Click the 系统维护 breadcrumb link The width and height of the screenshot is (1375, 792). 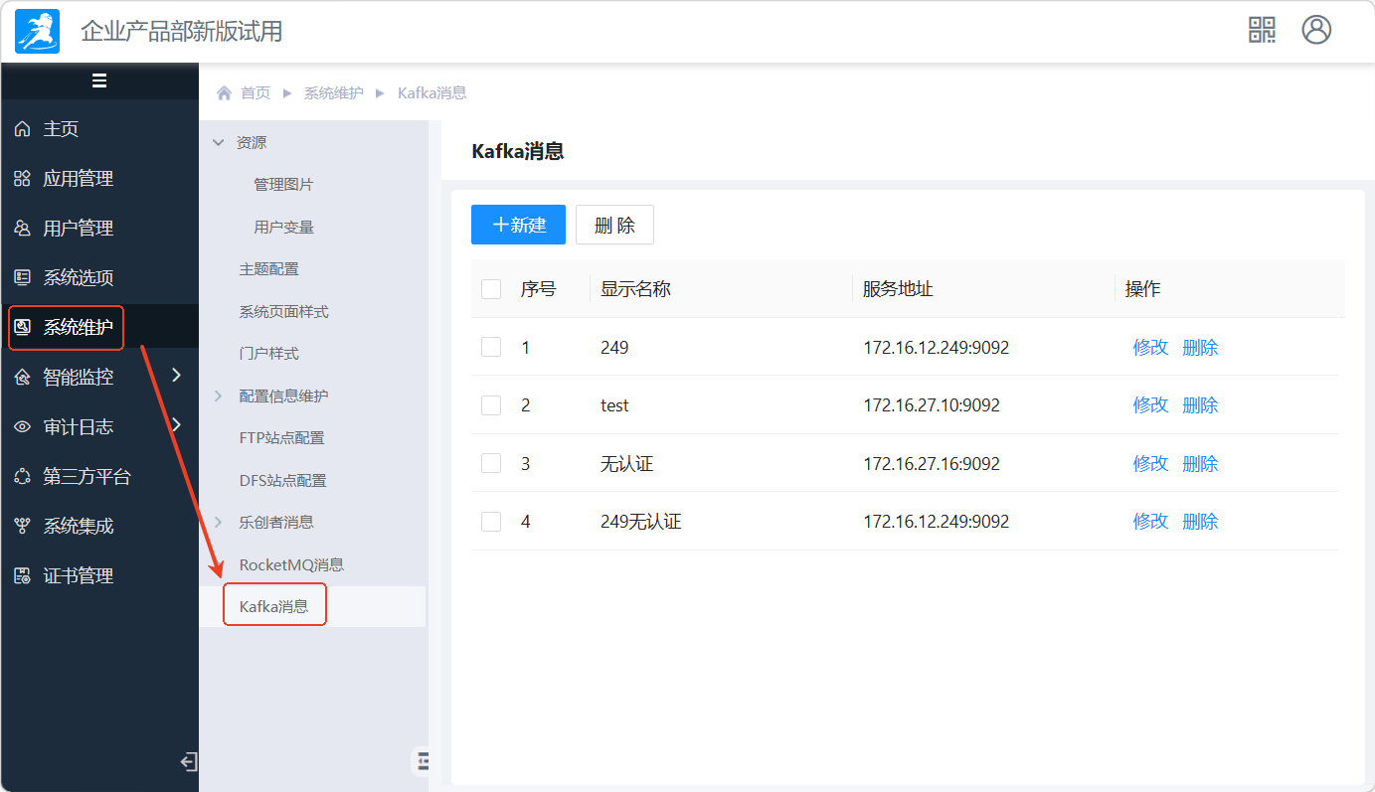(x=333, y=93)
